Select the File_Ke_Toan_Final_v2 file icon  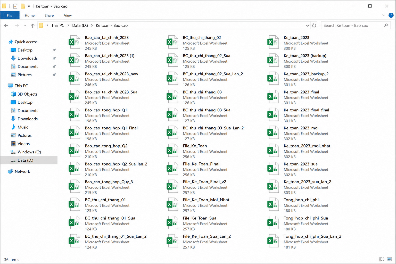pyautogui.click(x=172, y=187)
